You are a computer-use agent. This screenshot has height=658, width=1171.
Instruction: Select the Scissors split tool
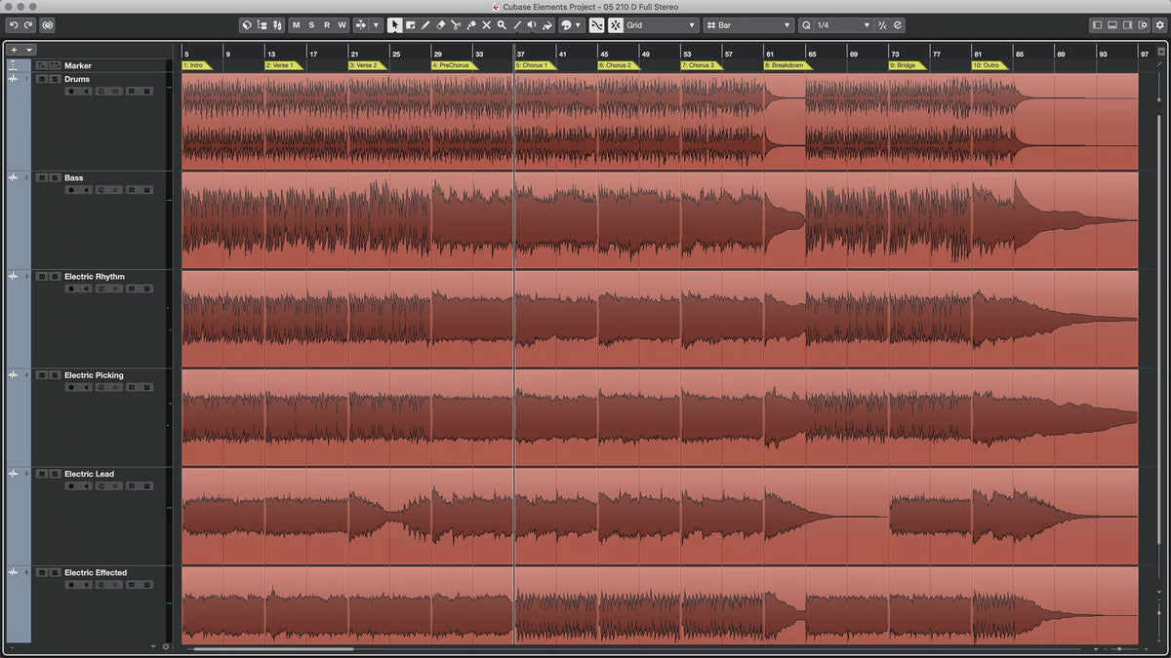[456, 25]
